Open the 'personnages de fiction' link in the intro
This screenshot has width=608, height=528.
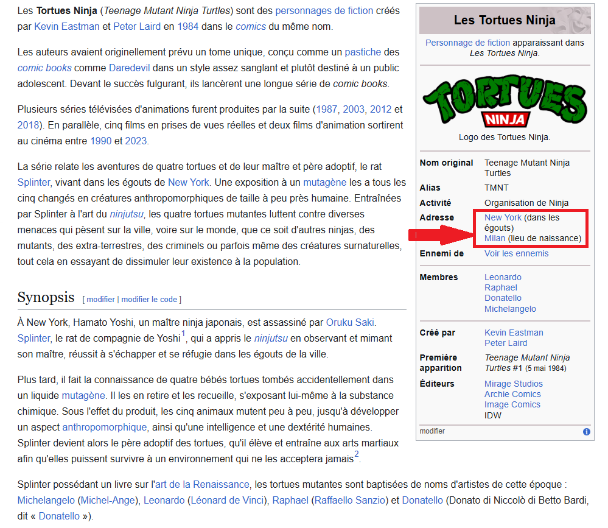(x=324, y=10)
